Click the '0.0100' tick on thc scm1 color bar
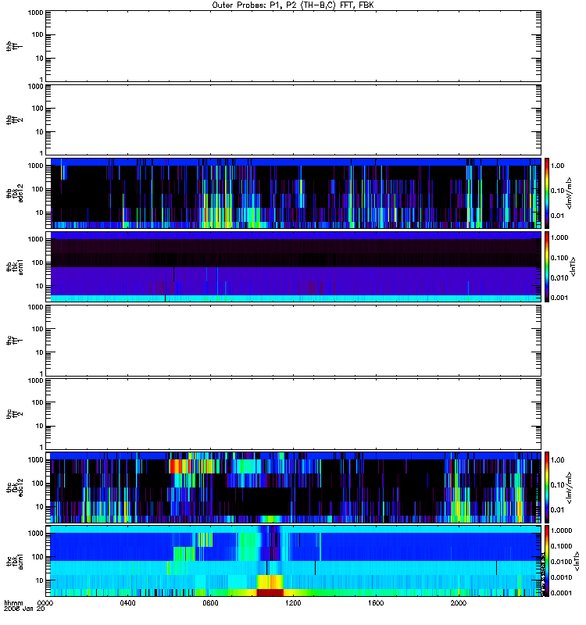The height and width of the screenshot is (625, 586). point(561,562)
